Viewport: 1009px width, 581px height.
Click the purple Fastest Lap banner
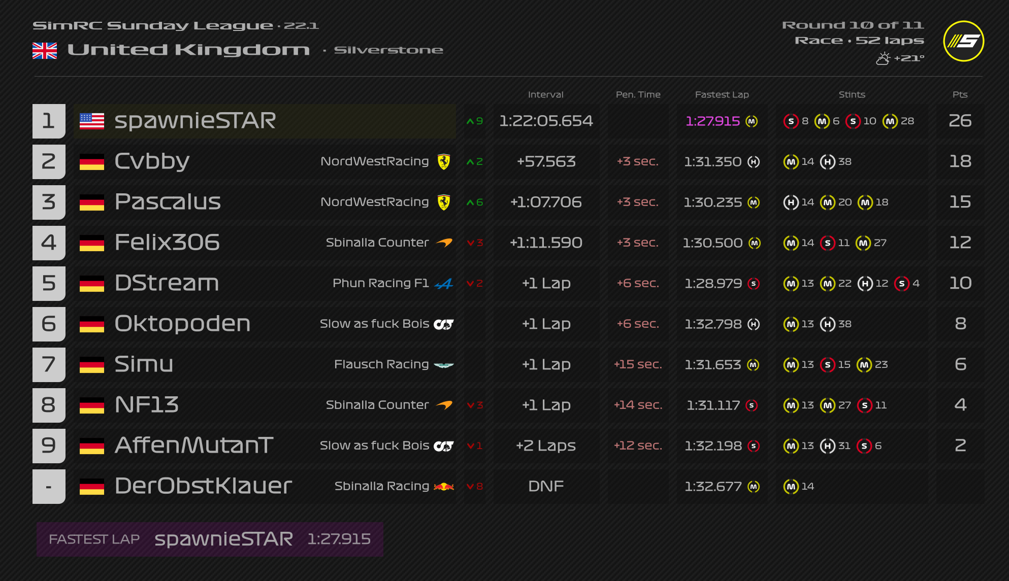(x=210, y=539)
